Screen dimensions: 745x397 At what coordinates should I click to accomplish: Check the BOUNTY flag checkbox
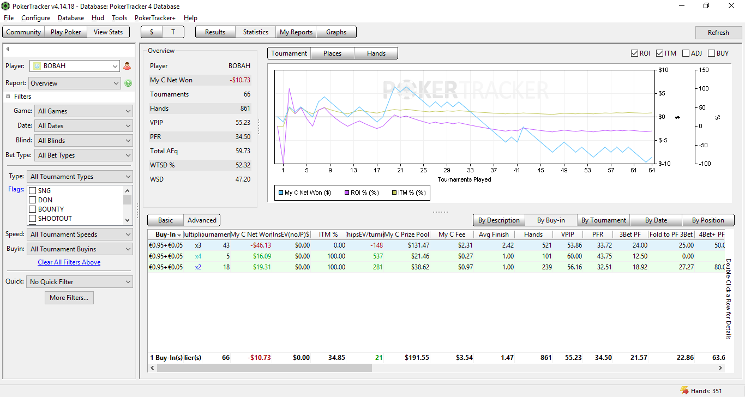pyautogui.click(x=32, y=209)
